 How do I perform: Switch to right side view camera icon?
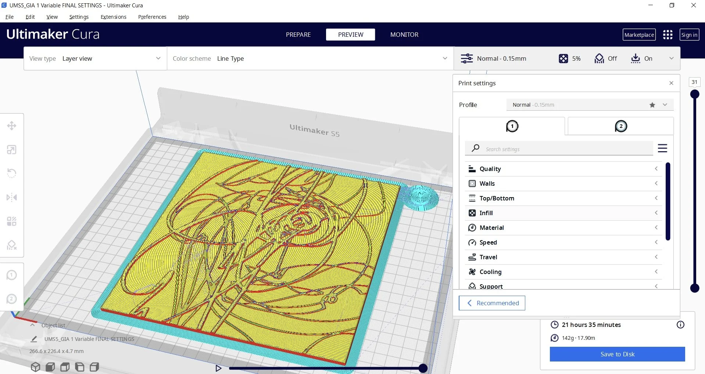click(x=94, y=367)
